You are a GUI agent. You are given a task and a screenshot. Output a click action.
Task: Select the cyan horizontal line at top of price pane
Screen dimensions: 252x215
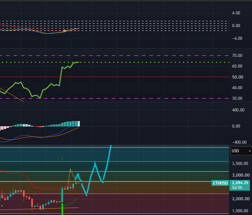pos(115,147)
